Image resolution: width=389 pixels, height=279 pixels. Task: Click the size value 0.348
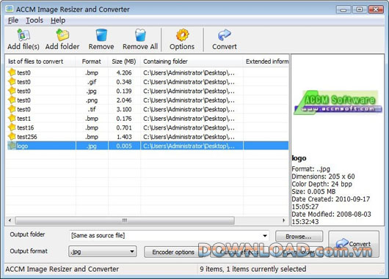tap(124, 82)
